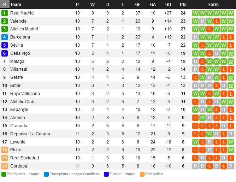Click Cordoba's orange rank 20 badge
Viewport: 236px width, 182px height.
pos(5,166)
